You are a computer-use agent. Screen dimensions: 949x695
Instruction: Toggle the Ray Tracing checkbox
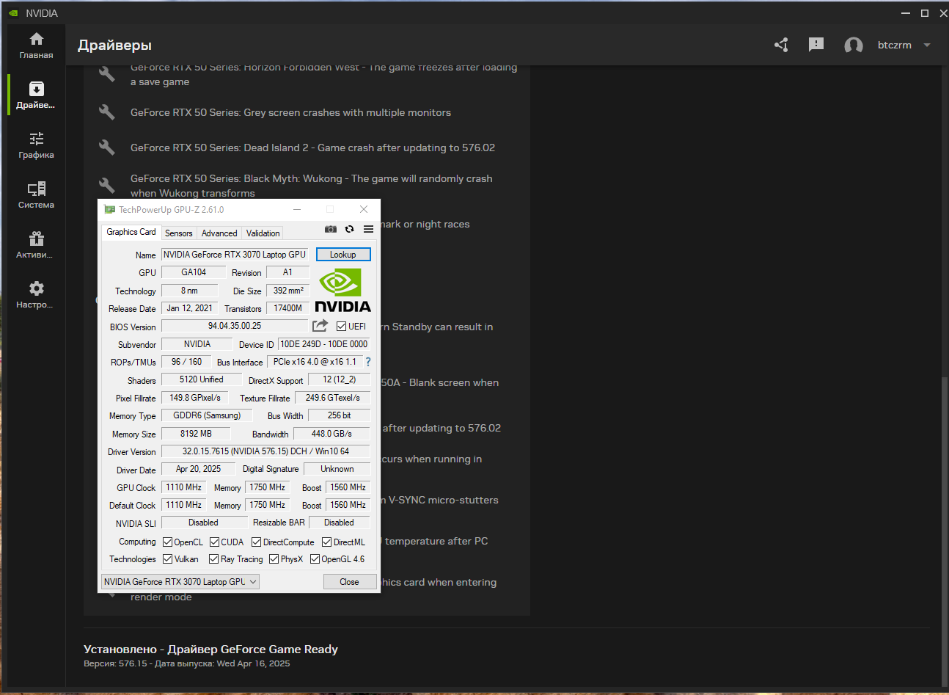[x=214, y=559]
